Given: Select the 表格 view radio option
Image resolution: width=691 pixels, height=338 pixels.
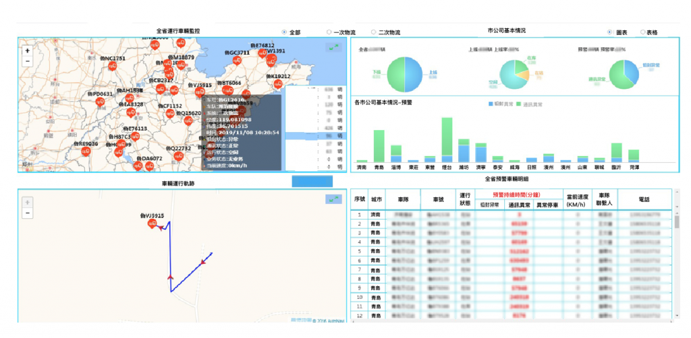Looking at the screenshot, I should (642, 32).
